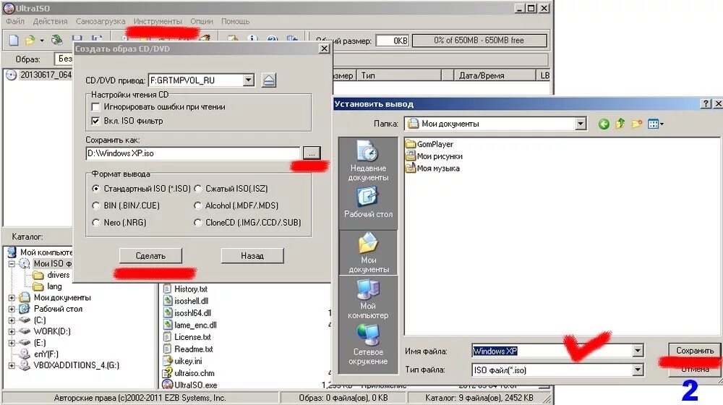
Task: Click the eject drive icon next to CD/DVD drive
Action: click(269, 80)
